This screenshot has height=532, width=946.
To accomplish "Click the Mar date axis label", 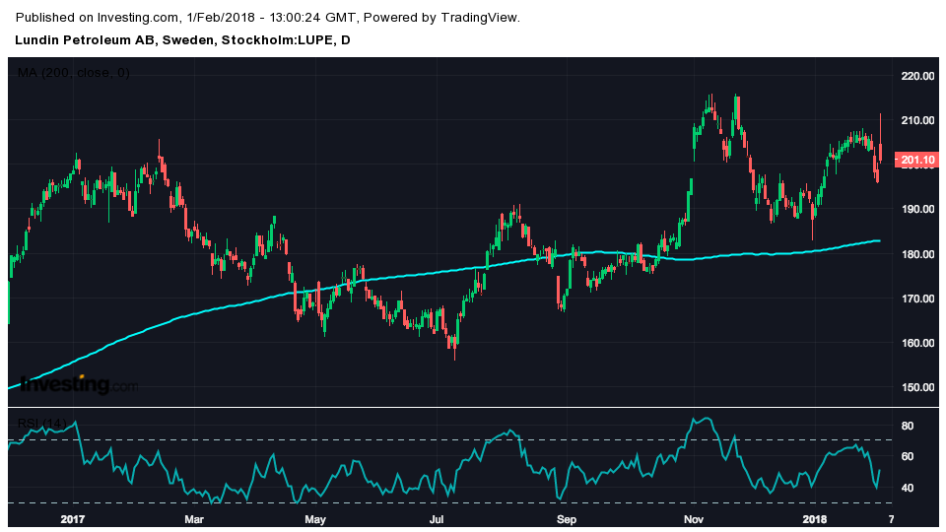I will 194,519.
